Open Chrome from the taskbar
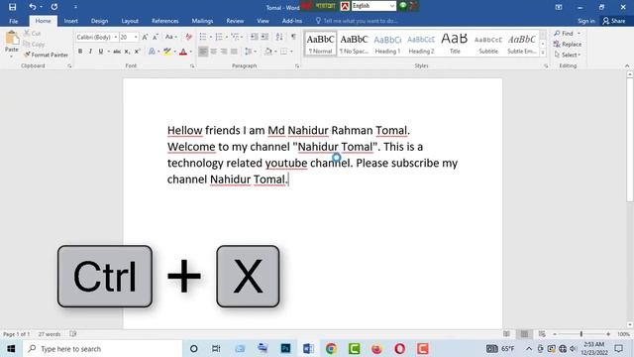Viewport: 634px width, 357px height. (x=331, y=348)
